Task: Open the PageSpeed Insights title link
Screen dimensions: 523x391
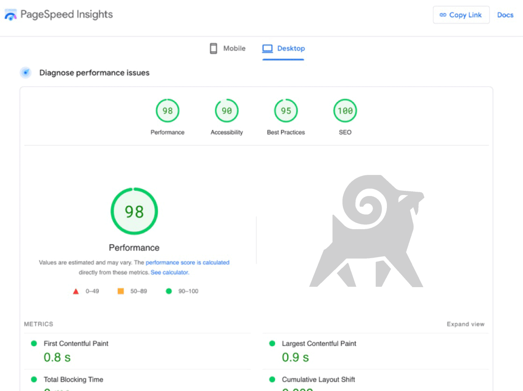Action: click(x=66, y=14)
